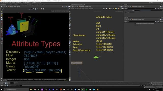Toggle real time playback in playbar

(7, 85)
